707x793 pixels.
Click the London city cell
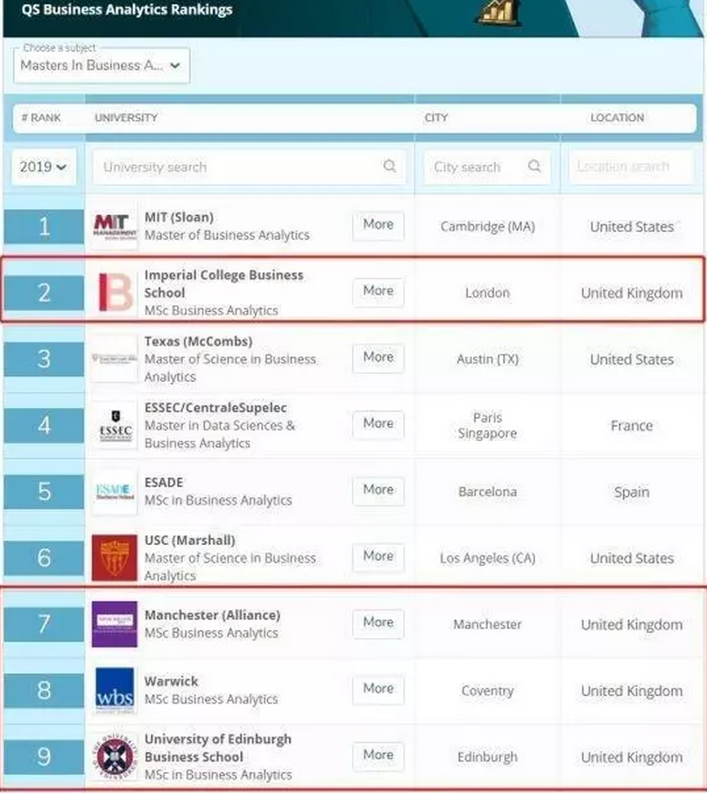(487, 293)
